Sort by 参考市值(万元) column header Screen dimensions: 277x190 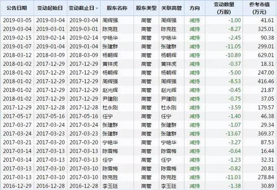pyautogui.click(x=259, y=8)
